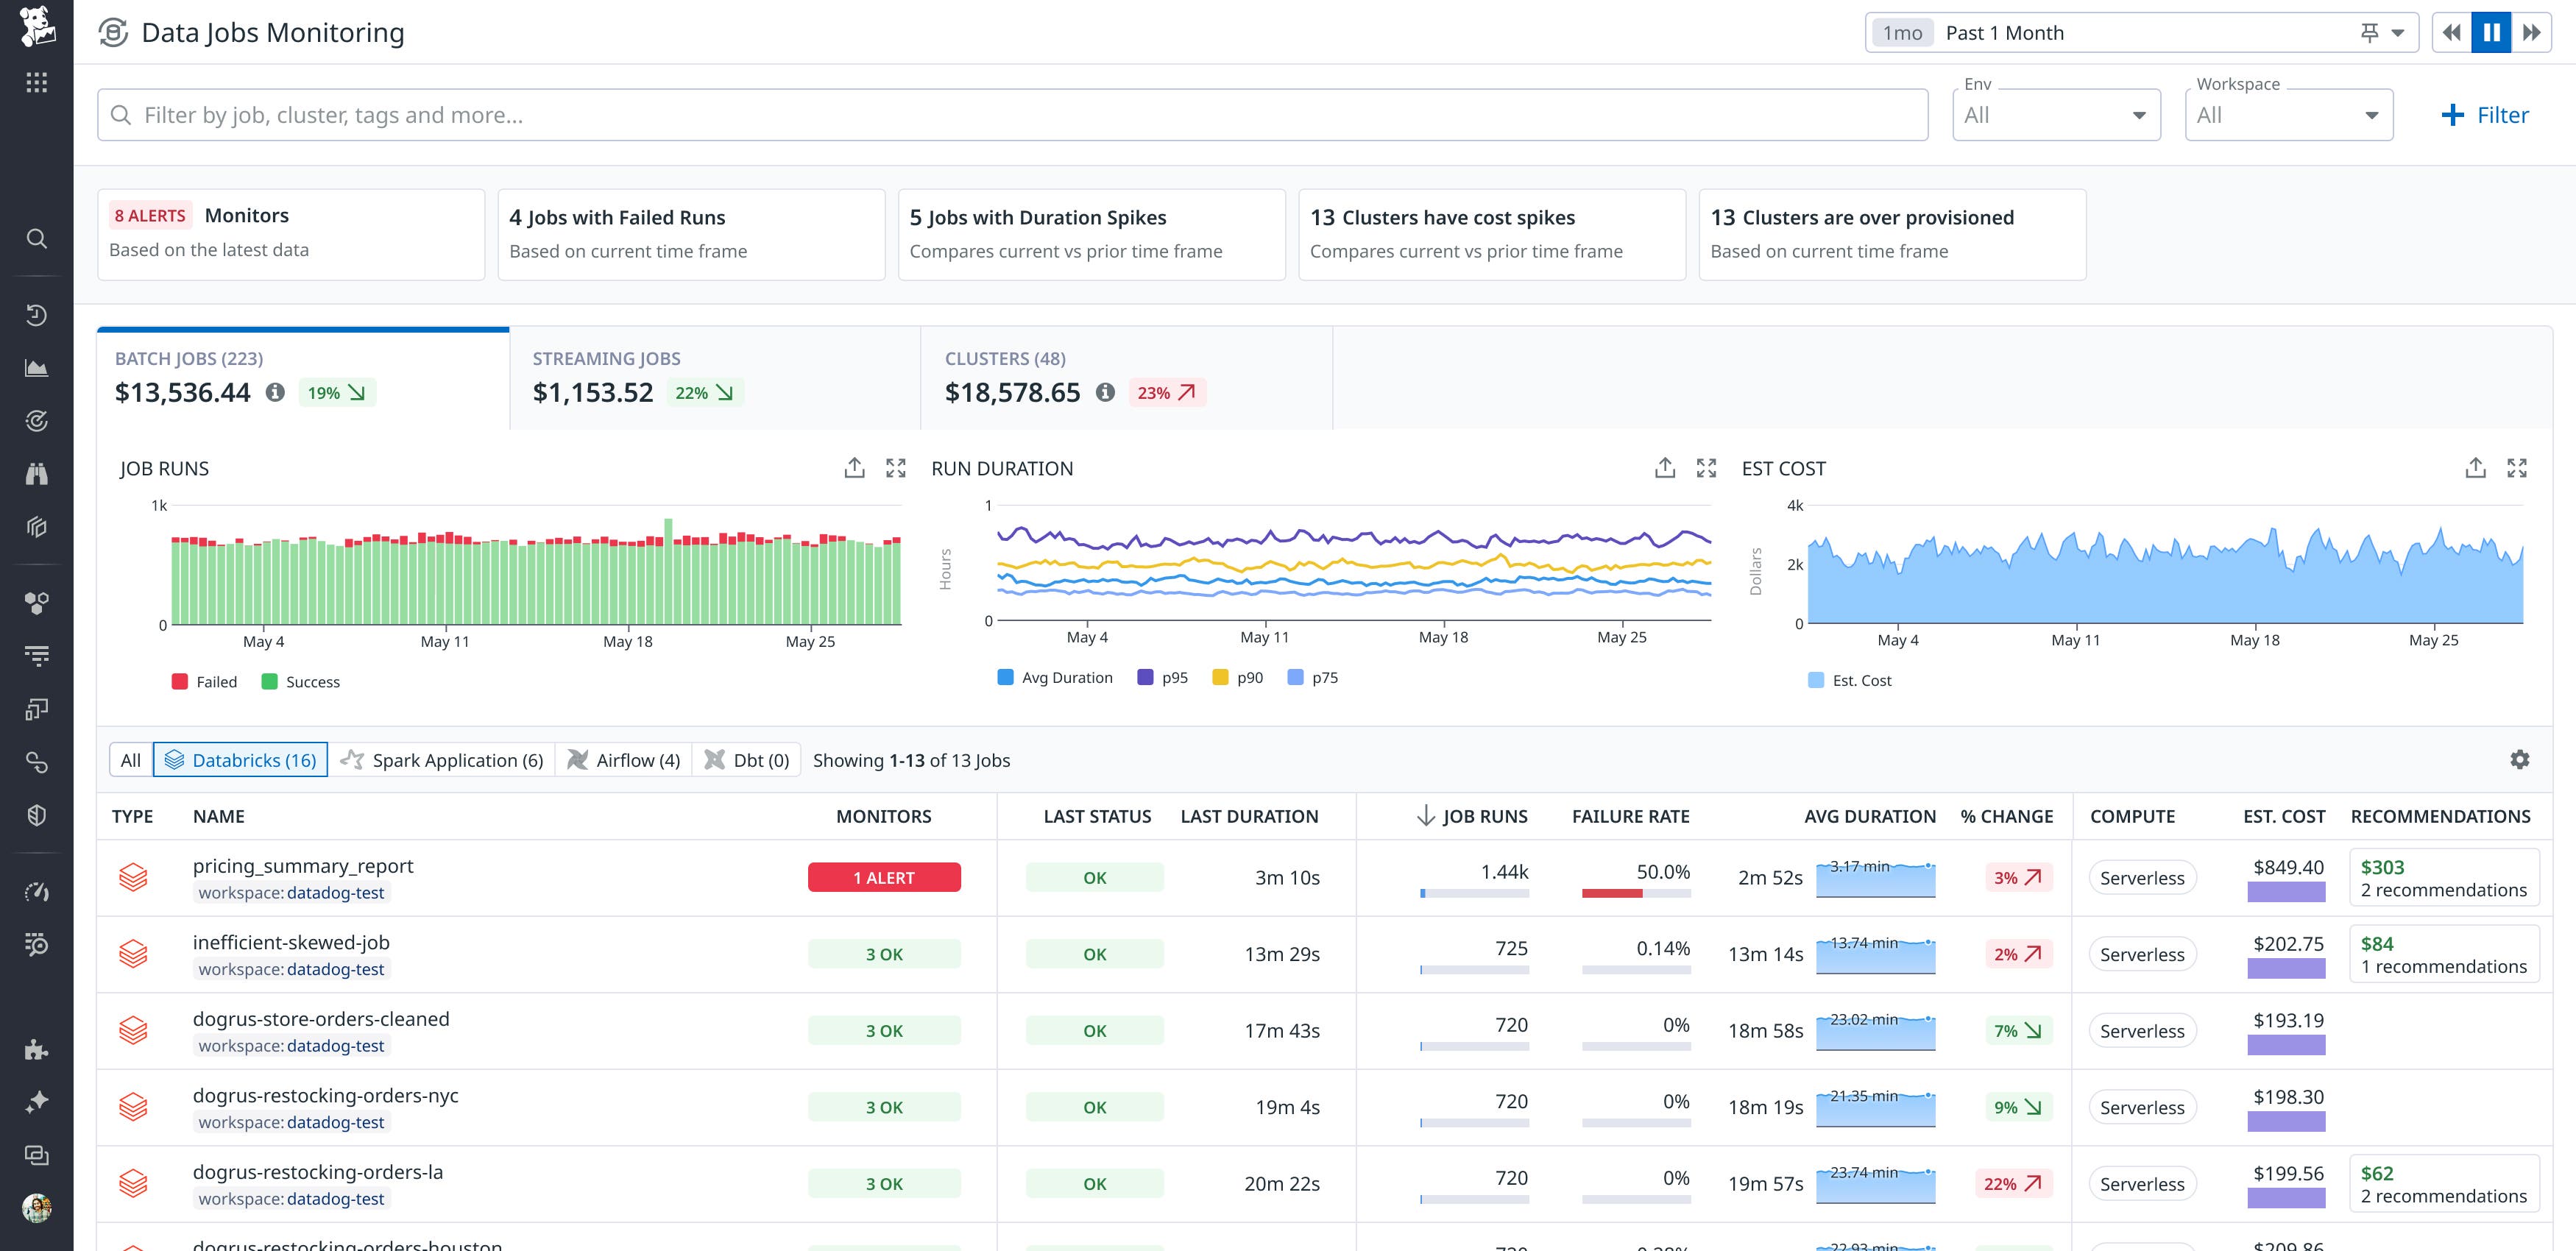Click the + Filter button
2576x1251 pixels.
(2485, 114)
